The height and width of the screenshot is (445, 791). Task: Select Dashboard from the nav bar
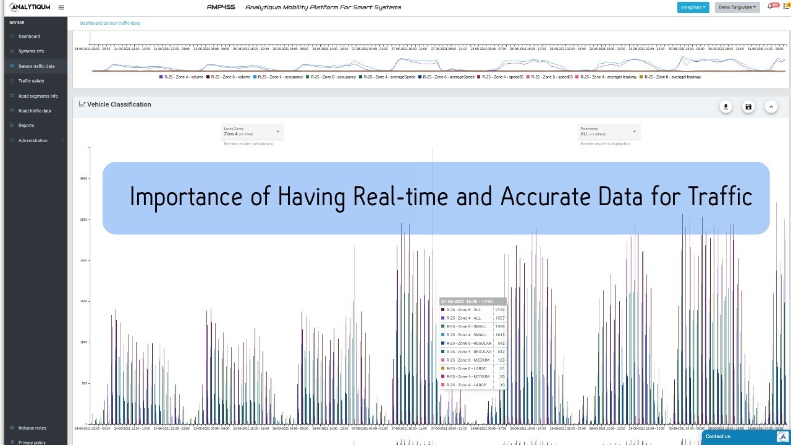point(28,36)
